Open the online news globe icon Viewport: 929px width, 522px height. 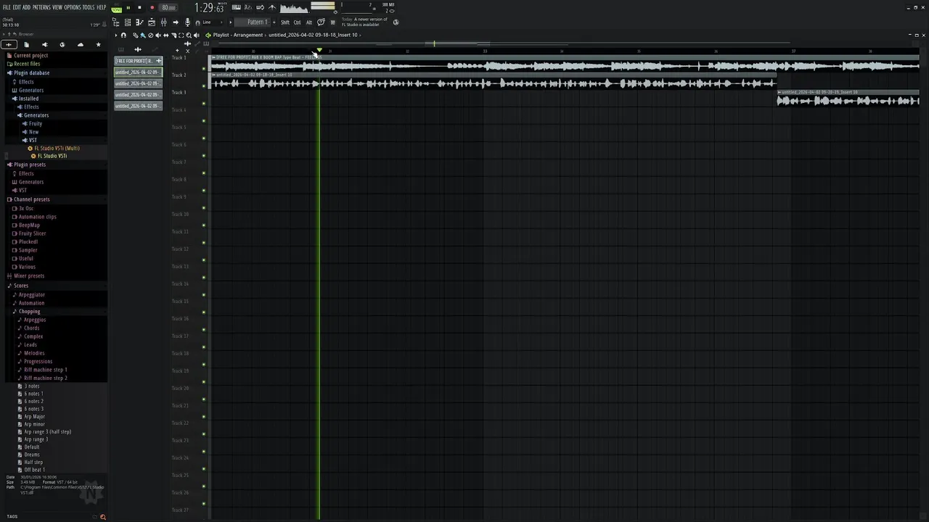[x=396, y=22]
